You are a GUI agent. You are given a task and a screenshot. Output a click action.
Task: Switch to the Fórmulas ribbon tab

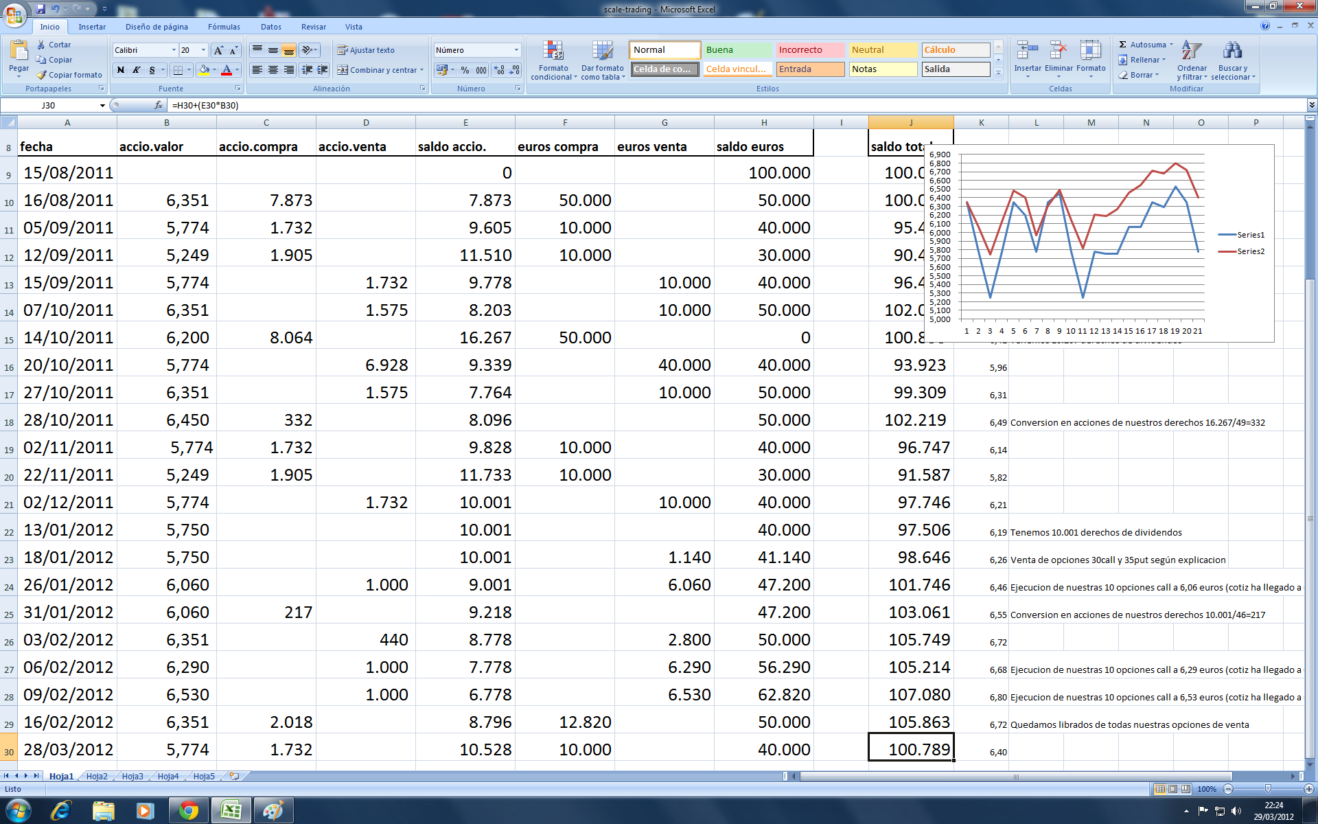(x=224, y=27)
